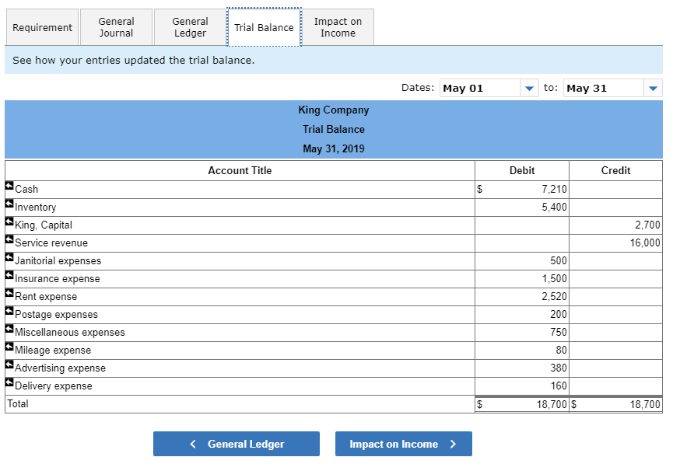Open the May 31 end date dropdown
The image size is (687, 471).
pyautogui.click(x=653, y=88)
